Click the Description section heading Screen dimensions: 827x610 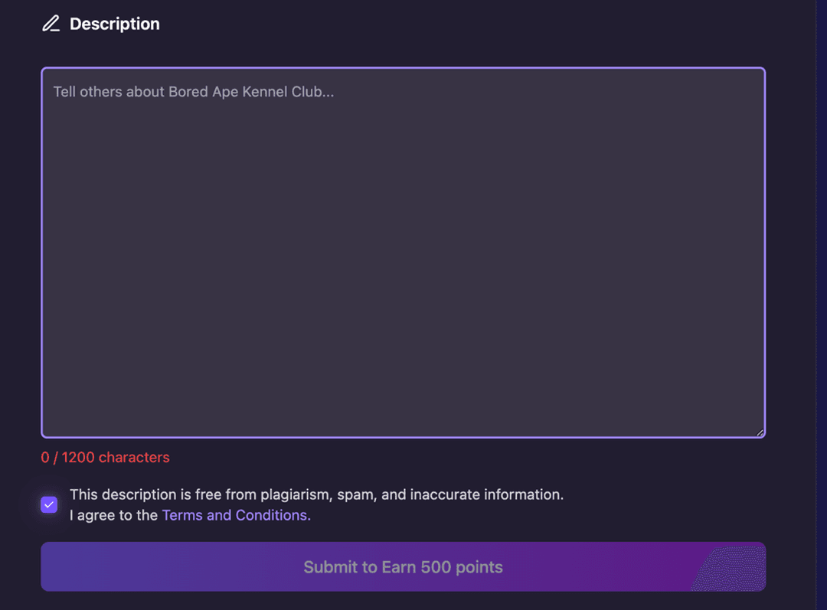(x=114, y=24)
